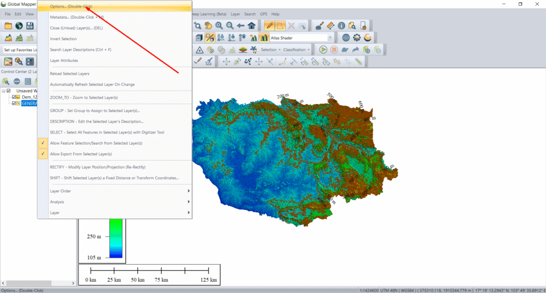The image size is (546, 293).
Task: Click the Create Point triangle icon
Action: 199,50
